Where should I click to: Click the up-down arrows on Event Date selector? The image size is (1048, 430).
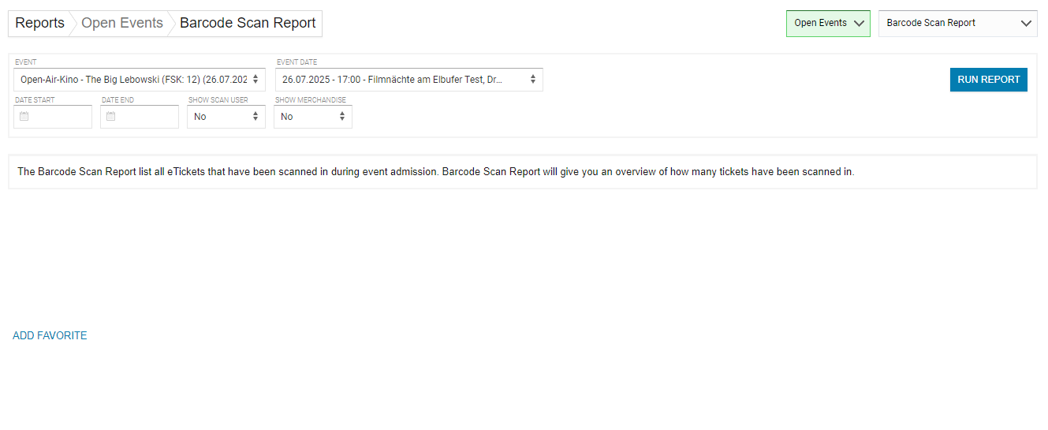(x=533, y=80)
